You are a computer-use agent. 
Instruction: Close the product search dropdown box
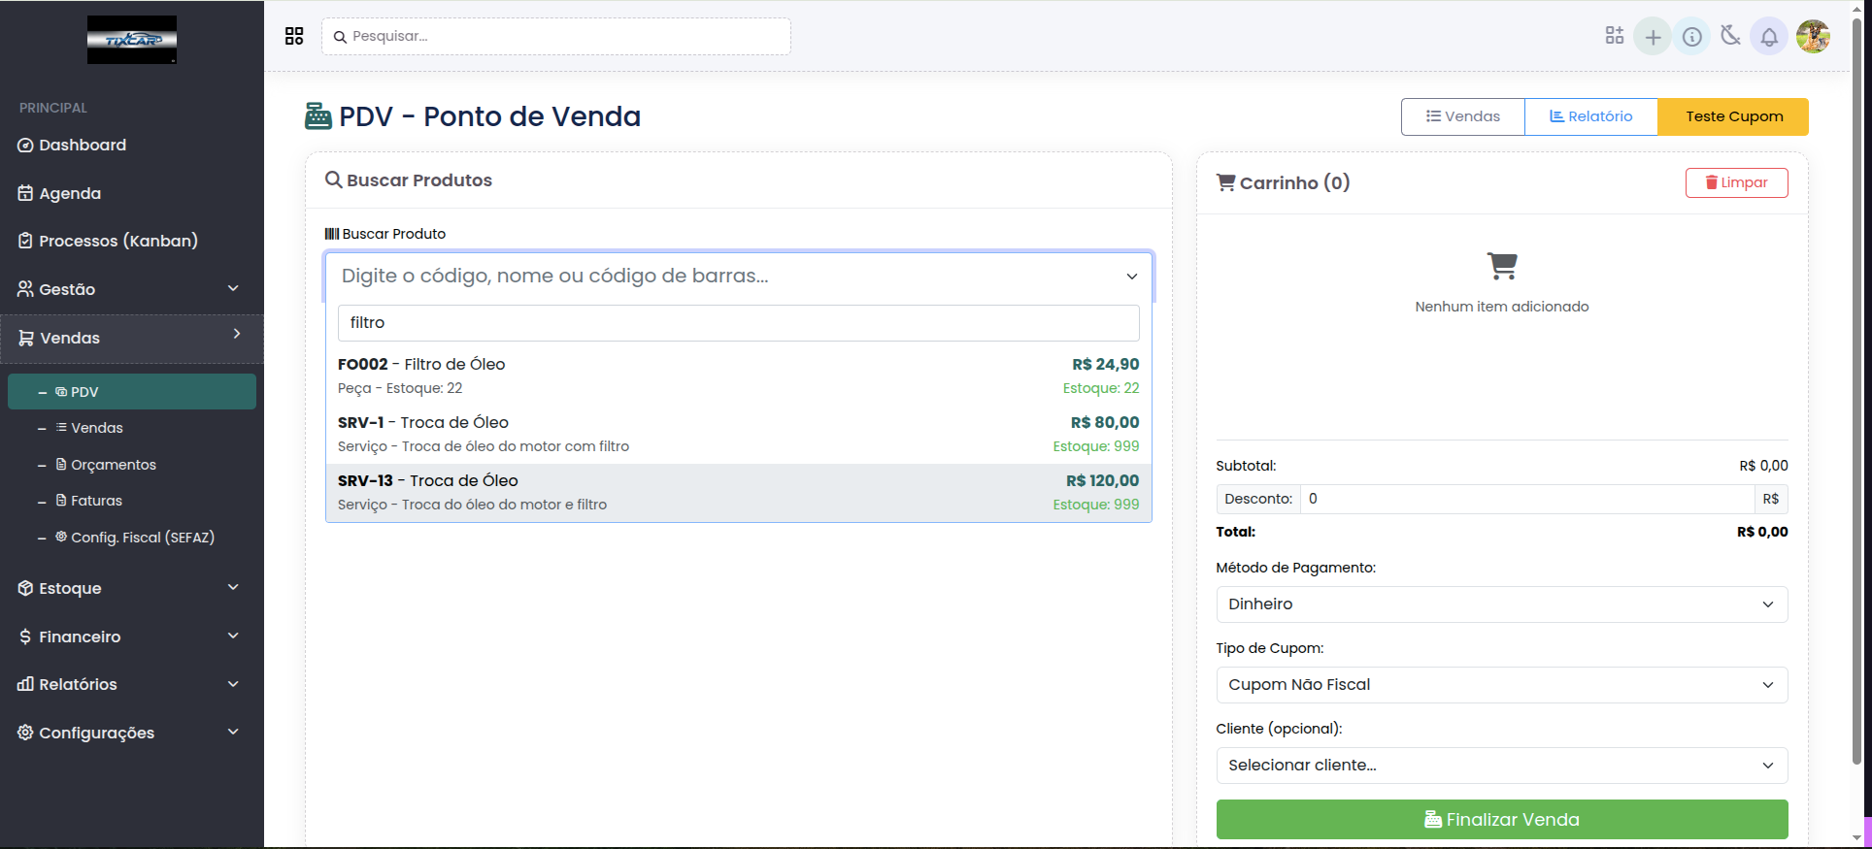click(x=739, y=277)
